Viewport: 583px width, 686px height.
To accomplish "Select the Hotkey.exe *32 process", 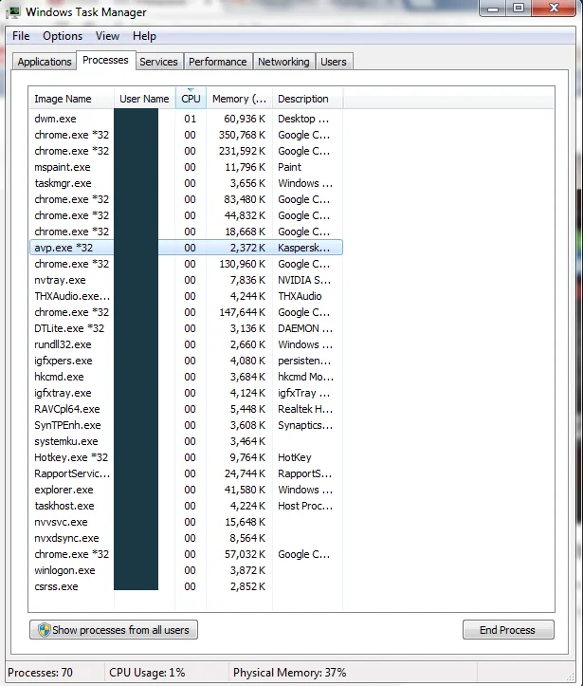I will tap(186, 457).
